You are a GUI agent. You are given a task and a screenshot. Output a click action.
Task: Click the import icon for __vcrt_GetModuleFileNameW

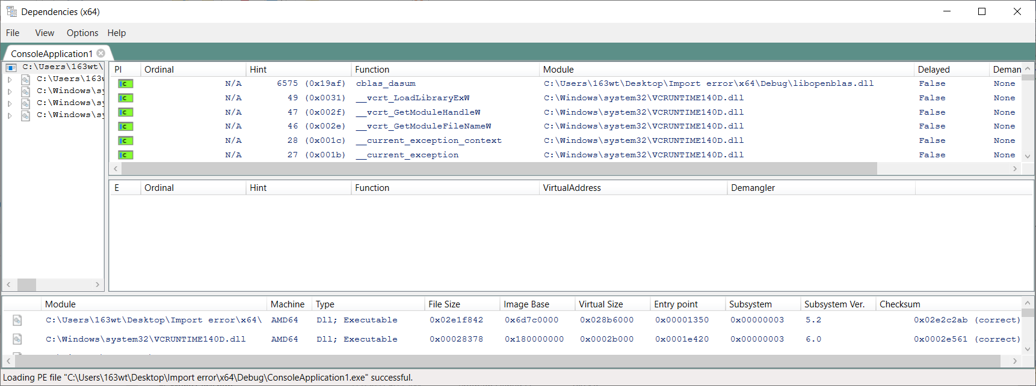pyautogui.click(x=125, y=126)
